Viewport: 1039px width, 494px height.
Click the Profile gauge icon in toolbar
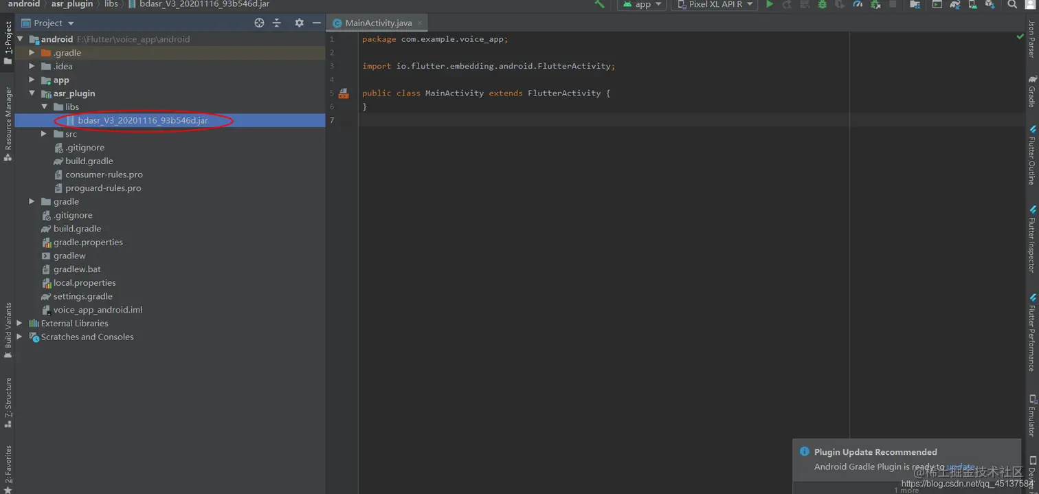[x=858, y=4]
